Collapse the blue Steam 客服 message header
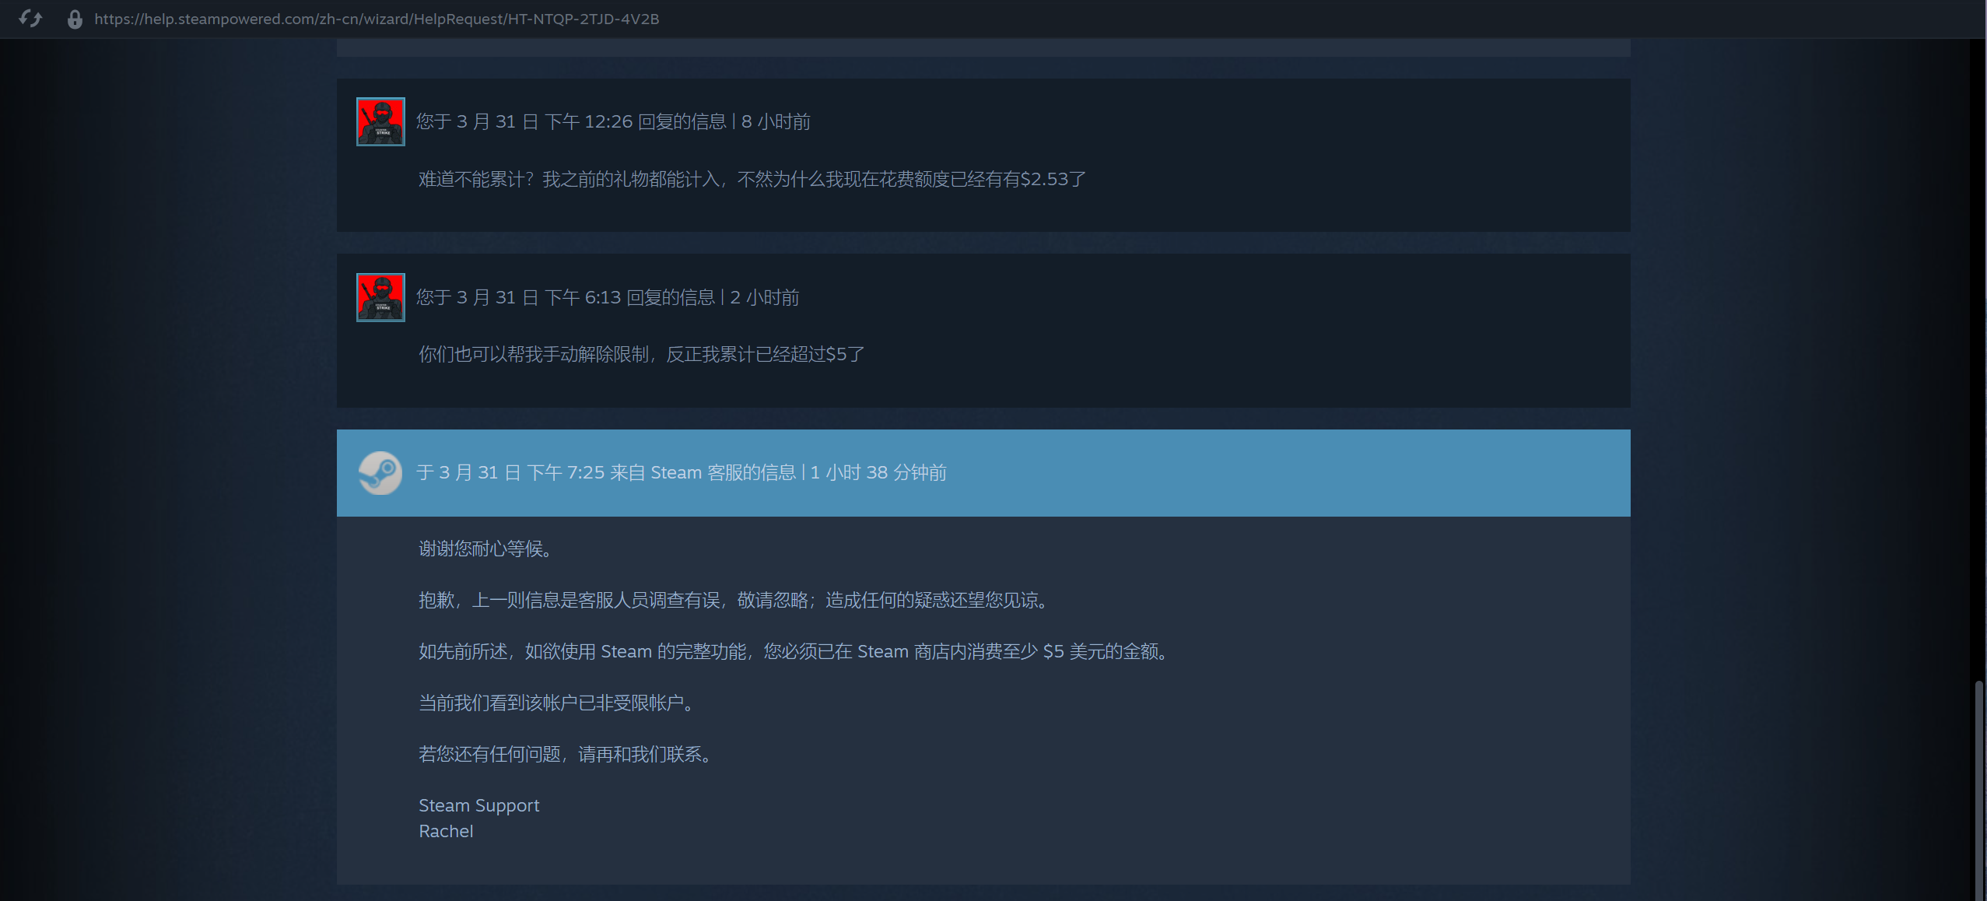 coord(983,473)
